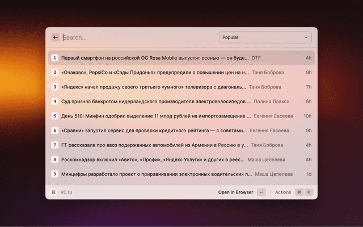Click the number 4 rank icon
Image resolution: width=363 pixels, height=227 pixels.
(x=54, y=102)
